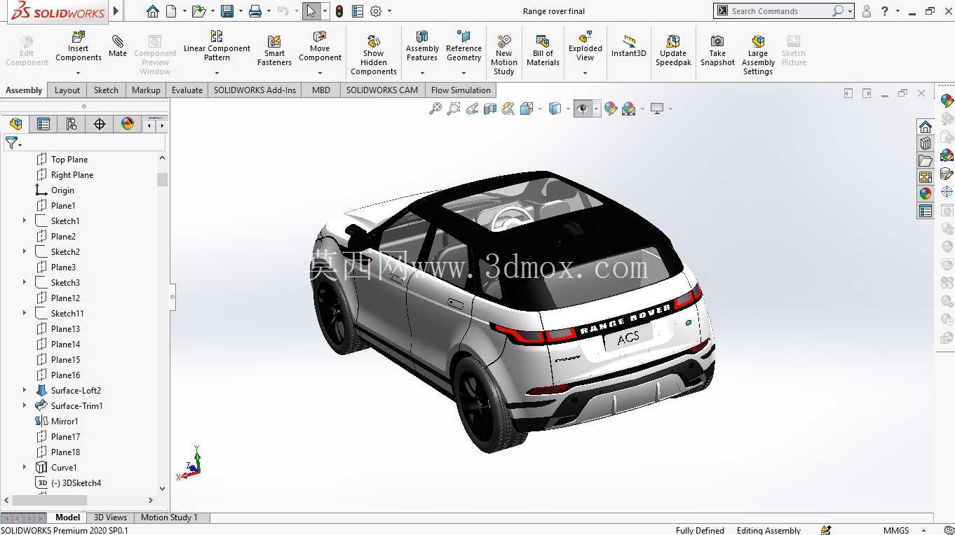Image resolution: width=955 pixels, height=535 pixels.
Task: Open Edit Appearance color sphere
Action: (611, 109)
